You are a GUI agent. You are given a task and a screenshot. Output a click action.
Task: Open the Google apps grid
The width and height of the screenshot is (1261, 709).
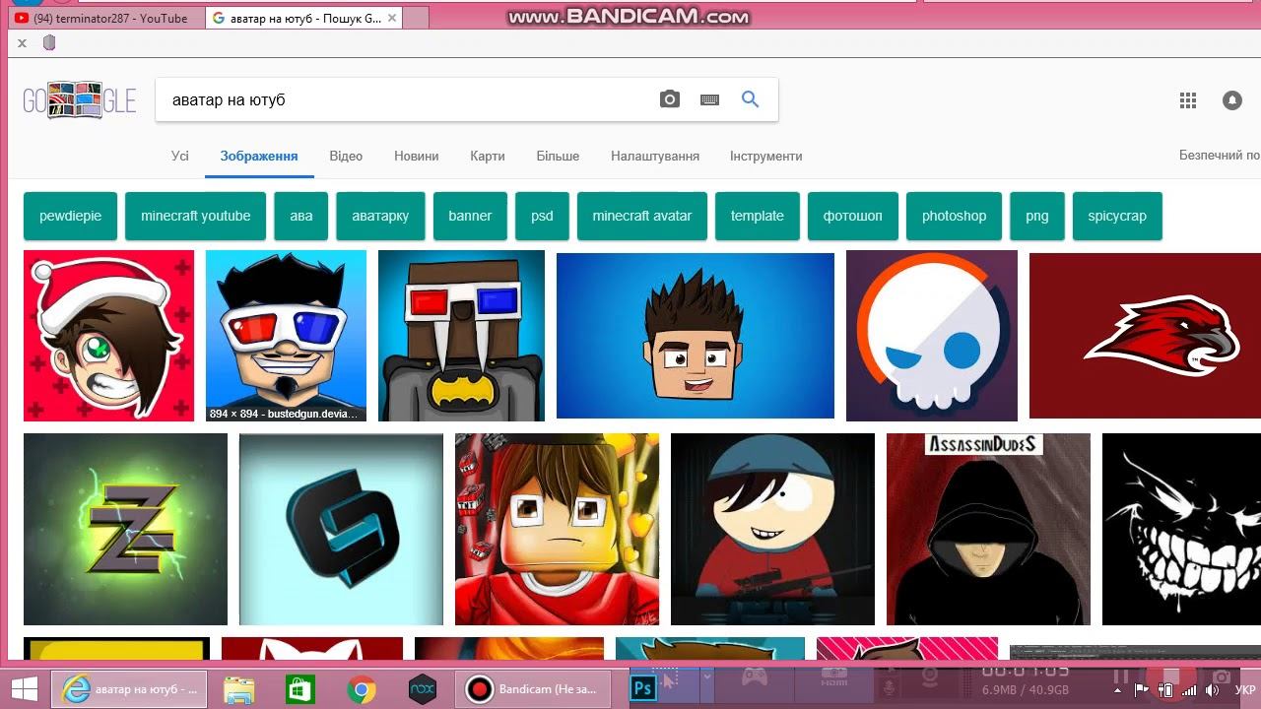[1188, 99]
